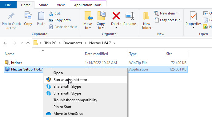
Task: Switch to the View ribbon tab
Action: click(x=61, y=5)
